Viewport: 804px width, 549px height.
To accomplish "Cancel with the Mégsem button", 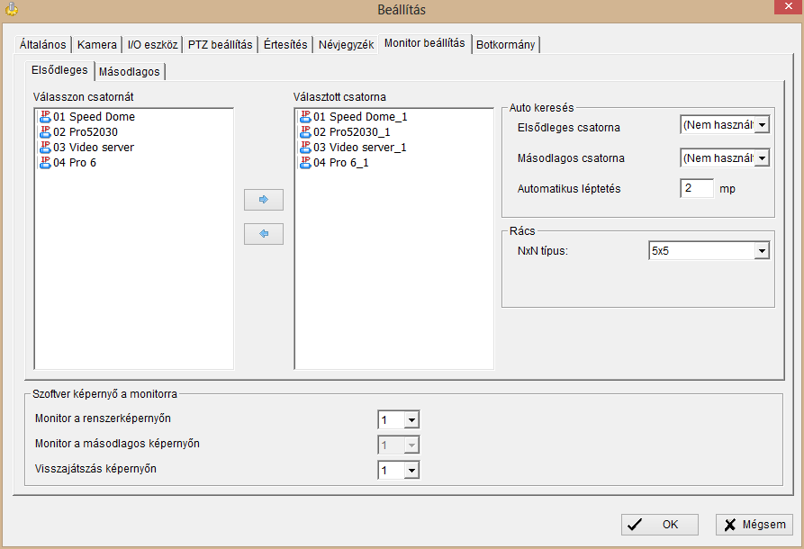I will (x=754, y=525).
